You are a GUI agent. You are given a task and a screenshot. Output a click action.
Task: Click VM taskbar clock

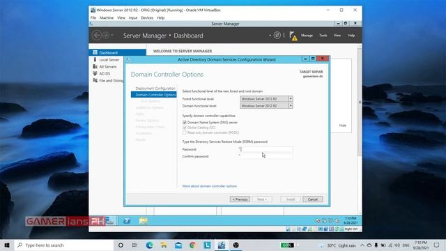351,220
